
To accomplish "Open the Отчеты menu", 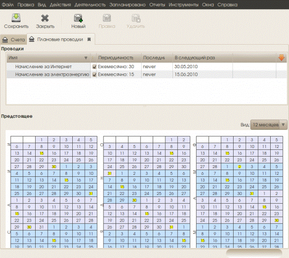I will tap(157, 5).
